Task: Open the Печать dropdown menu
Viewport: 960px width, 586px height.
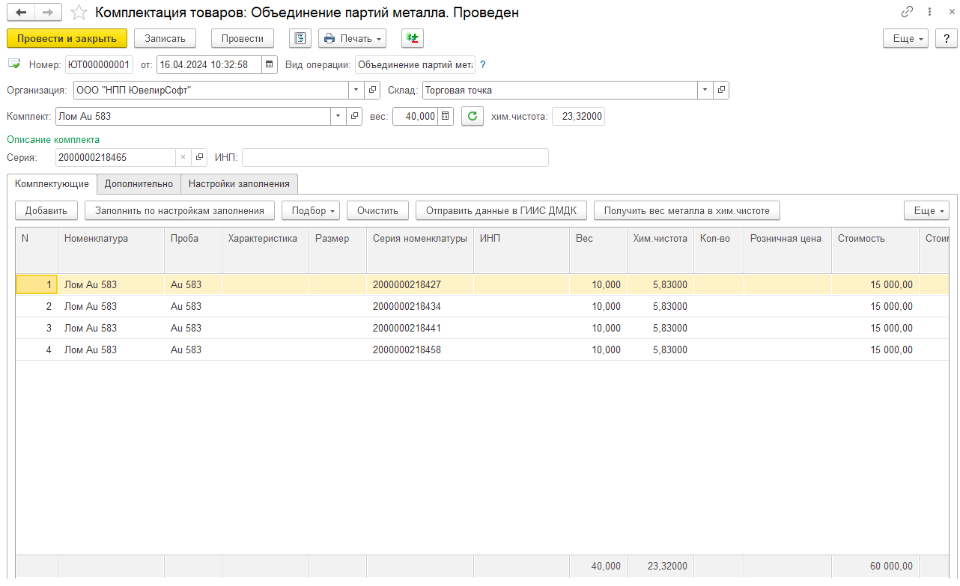Action: tap(352, 38)
